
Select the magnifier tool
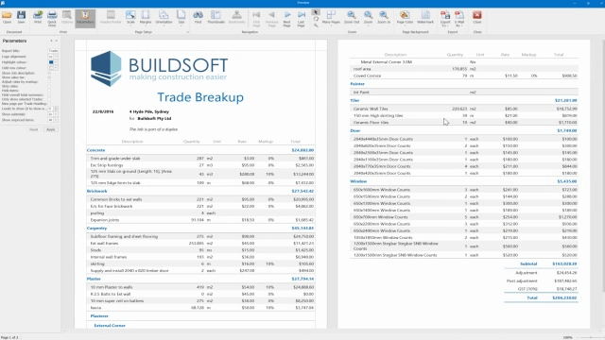pos(316,25)
